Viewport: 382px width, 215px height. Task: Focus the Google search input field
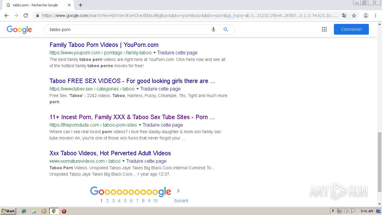(x=128, y=30)
